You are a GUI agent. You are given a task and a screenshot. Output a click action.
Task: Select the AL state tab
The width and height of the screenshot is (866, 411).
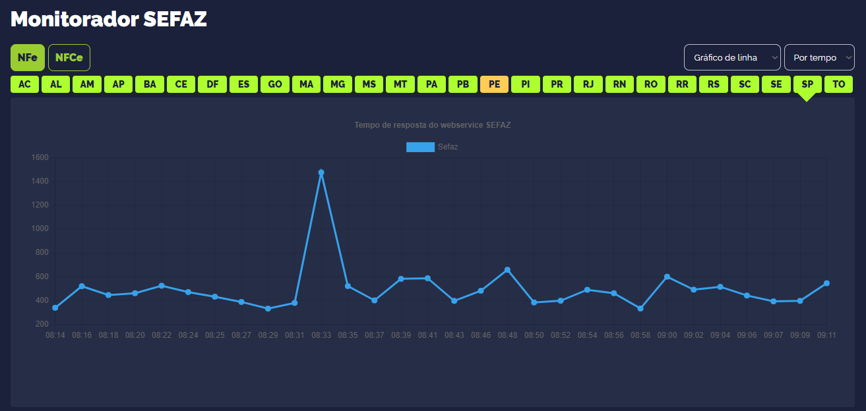pos(56,84)
